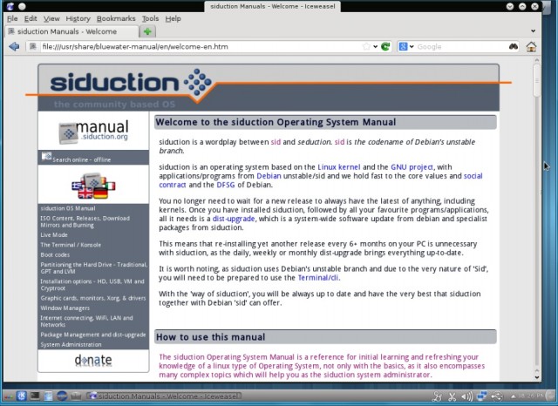Click the page identity icon in URL bar
Screen dimensions: 558x406
click(33, 46)
